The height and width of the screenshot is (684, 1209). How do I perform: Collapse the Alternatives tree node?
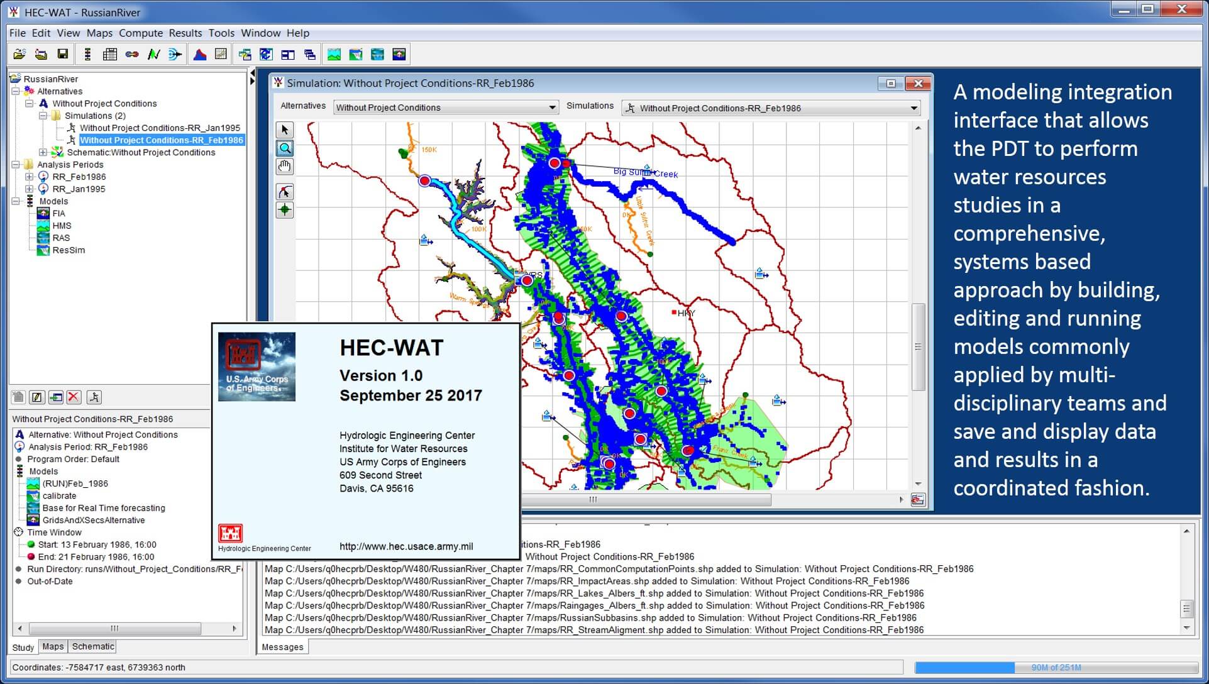pyautogui.click(x=16, y=91)
